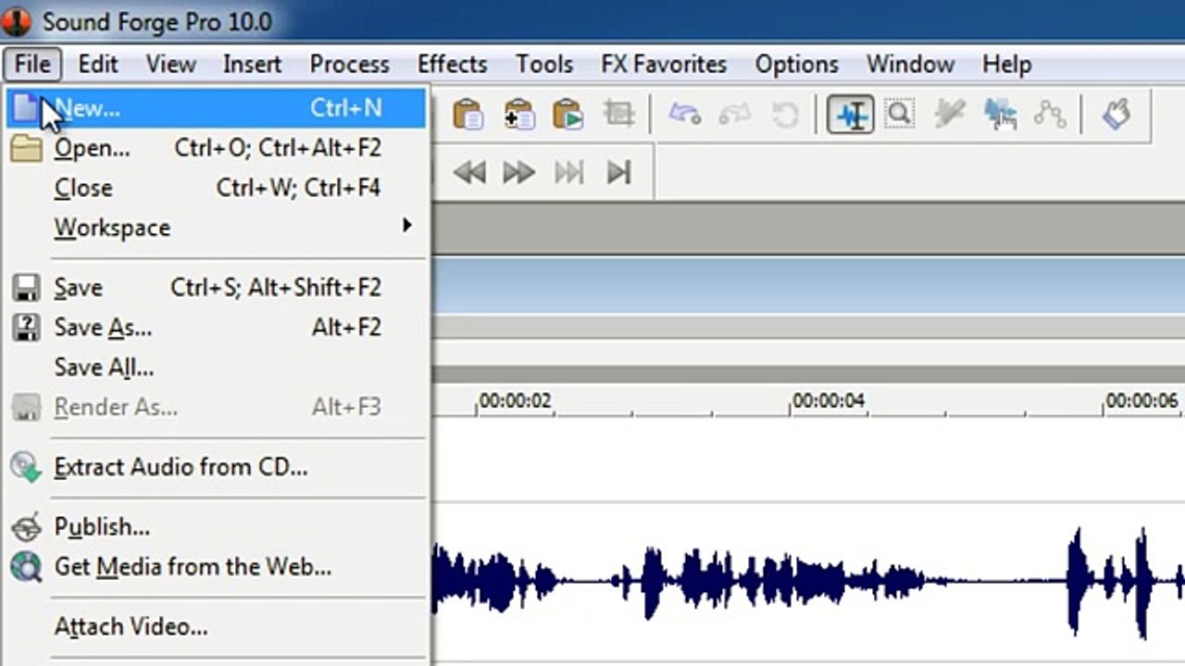Click the Save floppy disk icon

(x=26, y=288)
